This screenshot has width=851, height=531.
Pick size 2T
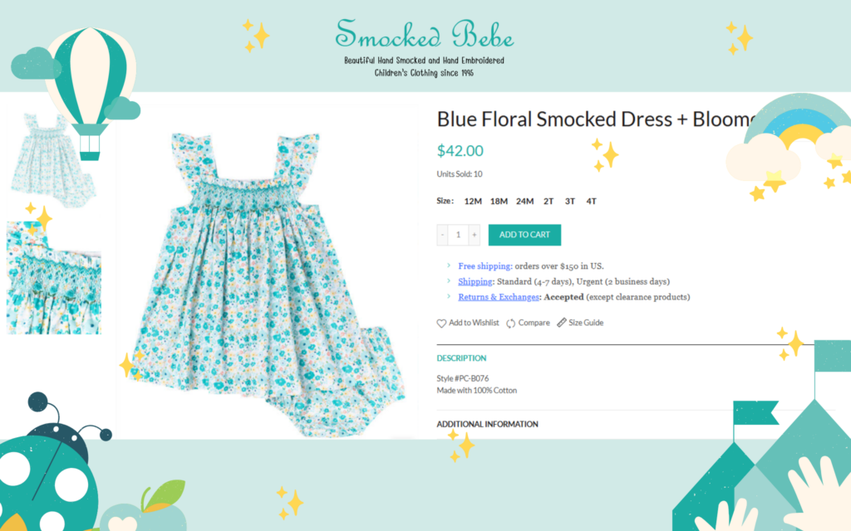(548, 201)
